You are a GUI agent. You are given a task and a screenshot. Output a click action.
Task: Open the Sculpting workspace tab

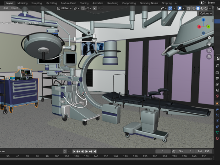[x=37, y=3]
